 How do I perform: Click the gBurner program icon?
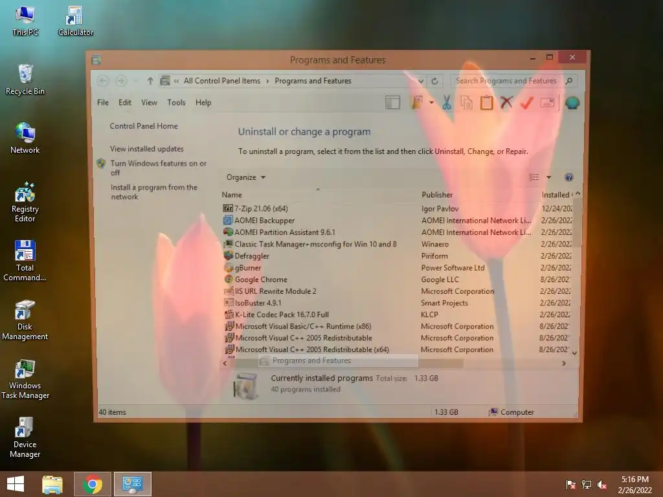click(x=229, y=267)
